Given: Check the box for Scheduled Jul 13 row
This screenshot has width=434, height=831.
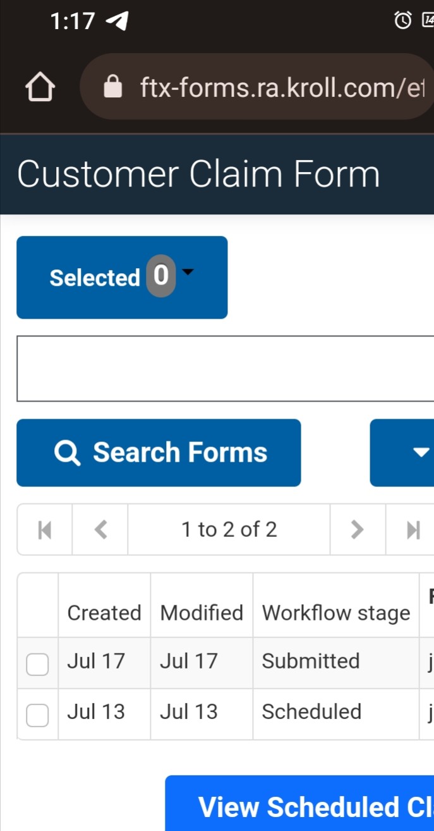Looking at the screenshot, I should pos(37,715).
